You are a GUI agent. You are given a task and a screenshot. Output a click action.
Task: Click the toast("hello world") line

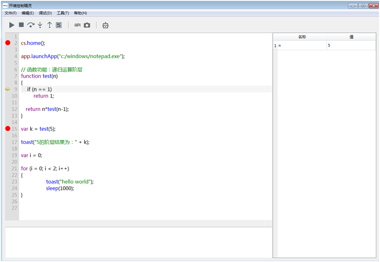point(70,182)
